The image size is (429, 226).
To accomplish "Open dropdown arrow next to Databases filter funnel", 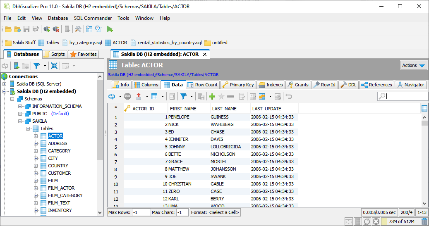I will (x=45, y=66).
